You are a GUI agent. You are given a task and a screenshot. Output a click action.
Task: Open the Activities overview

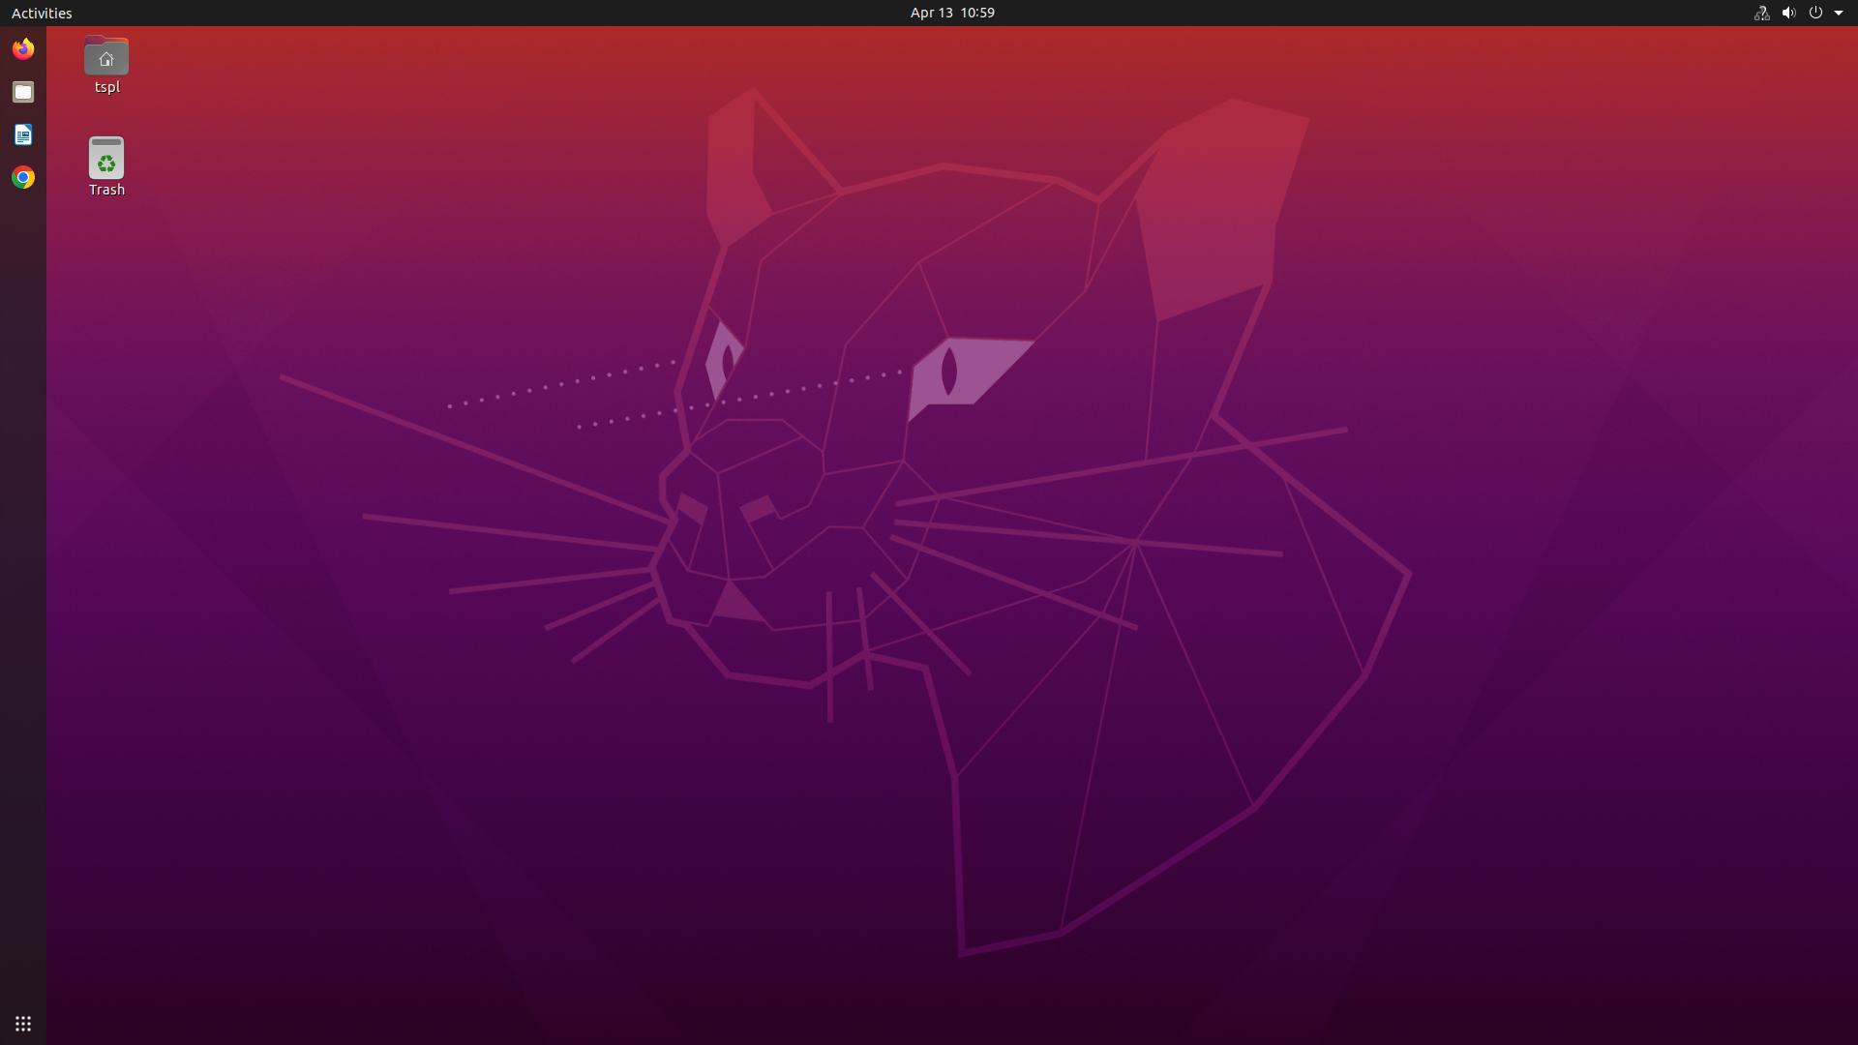[42, 13]
